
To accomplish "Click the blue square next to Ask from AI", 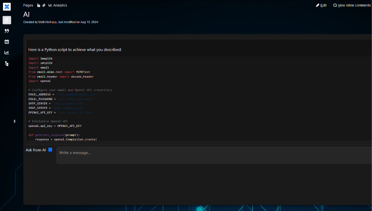I will [x=50, y=149].
